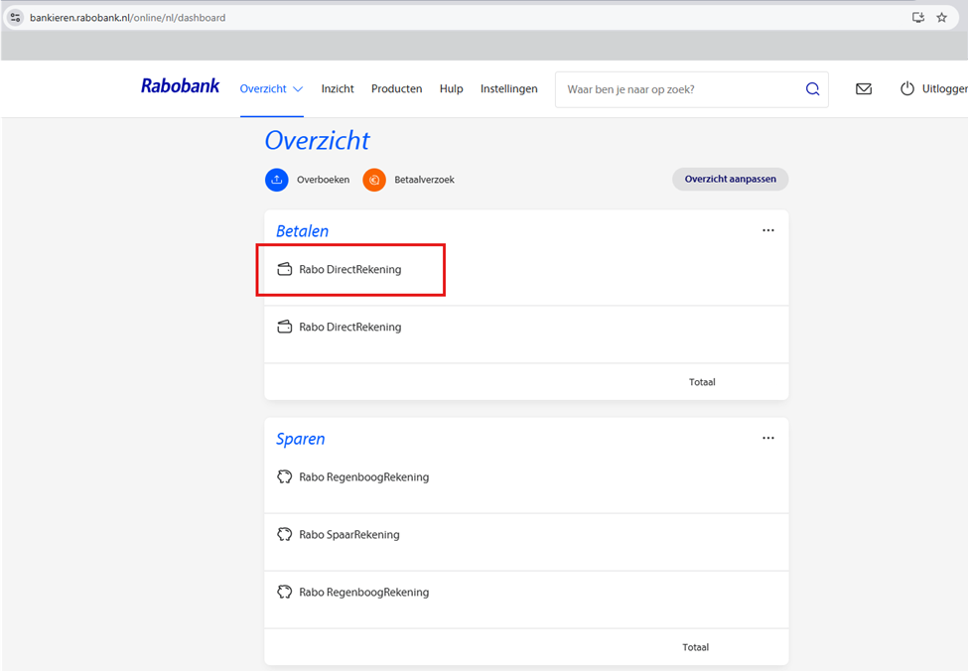Click the orange Betaalverzoek icon
This screenshot has width=968, height=671.
pyautogui.click(x=374, y=180)
